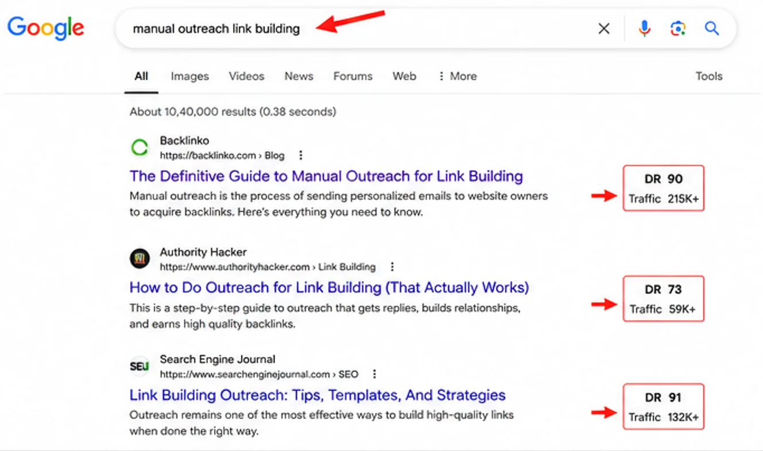Open The Definitive Guide to Manual Outreach link

pos(326,176)
